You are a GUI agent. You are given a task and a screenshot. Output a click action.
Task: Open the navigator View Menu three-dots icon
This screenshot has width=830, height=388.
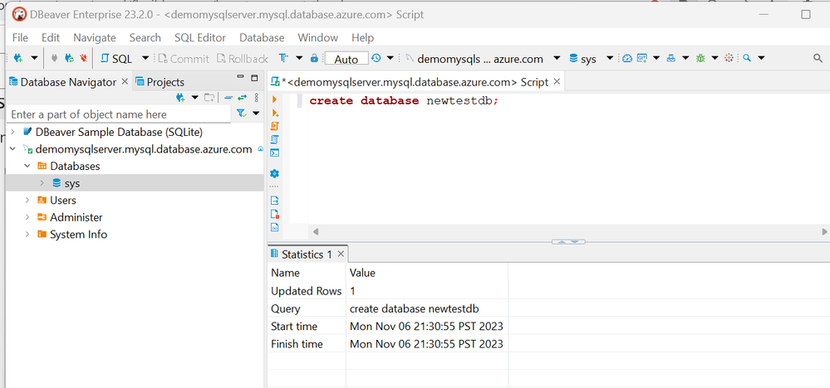click(x=257, y=98)
